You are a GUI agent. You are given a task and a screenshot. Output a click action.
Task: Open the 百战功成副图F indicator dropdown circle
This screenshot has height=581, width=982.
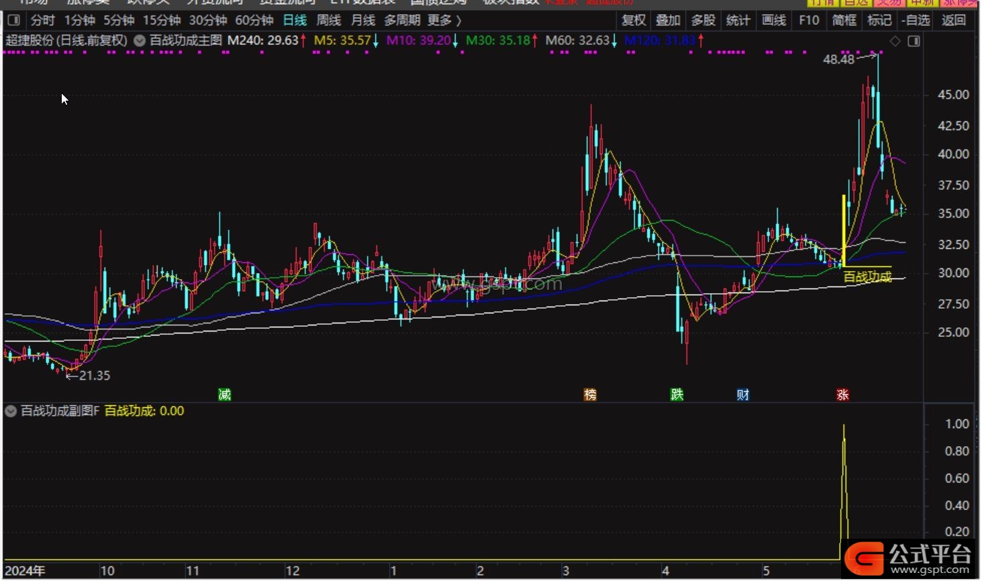click(11, 411)
